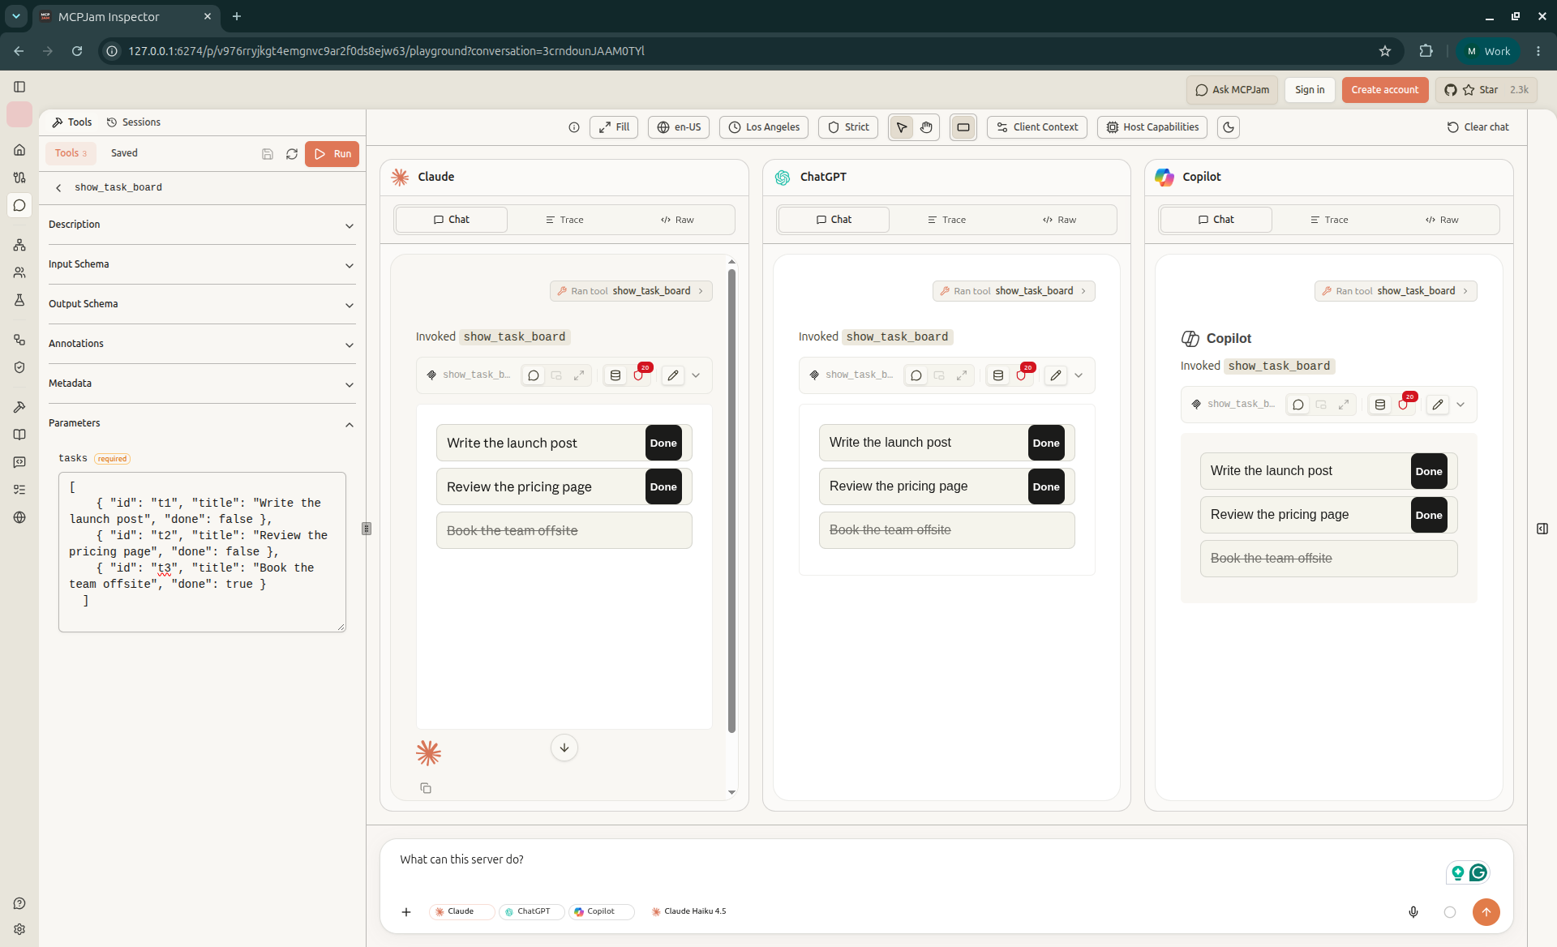Click the globe icon in sidebar
Viewport: 1557px width, 947px height.
(19, 517)
